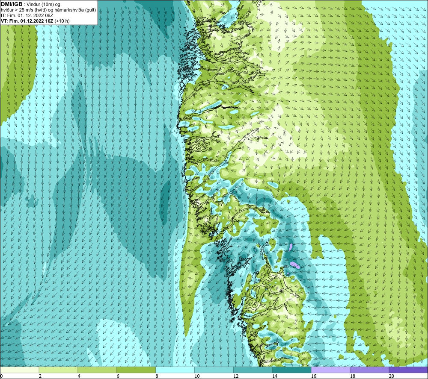Click the "IT: Fim. 01. 12. 2022 06Z" line
The image size is (428, 379).
coord(27,15)
